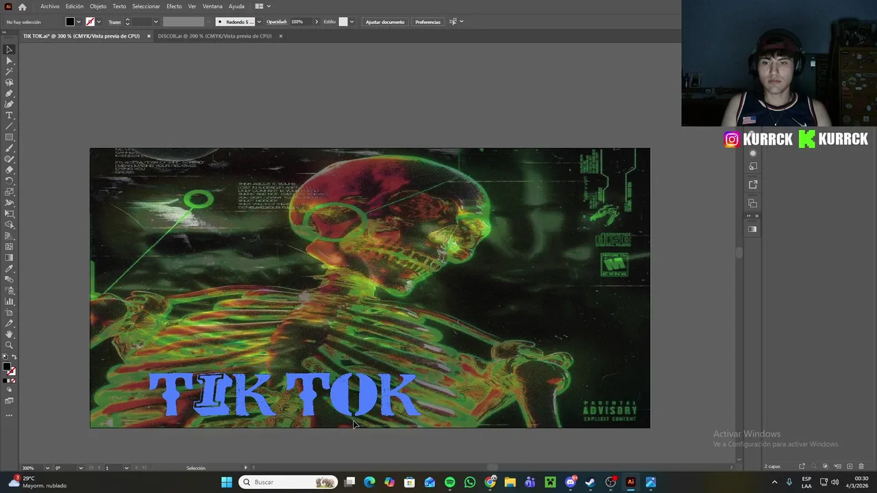Select the Selection tool (black arrow)
877x493 pixels.
coord(9,49)
